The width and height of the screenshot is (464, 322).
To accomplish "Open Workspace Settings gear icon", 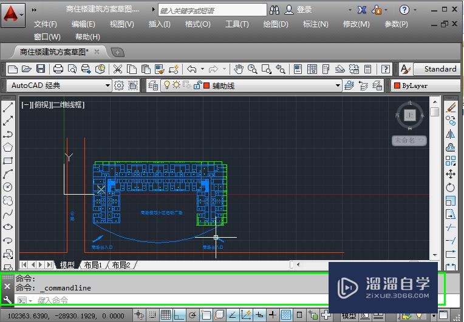I will coord(119,86).
